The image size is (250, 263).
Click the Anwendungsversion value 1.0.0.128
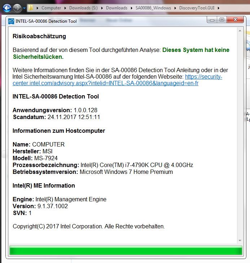(x=85, y=110)
